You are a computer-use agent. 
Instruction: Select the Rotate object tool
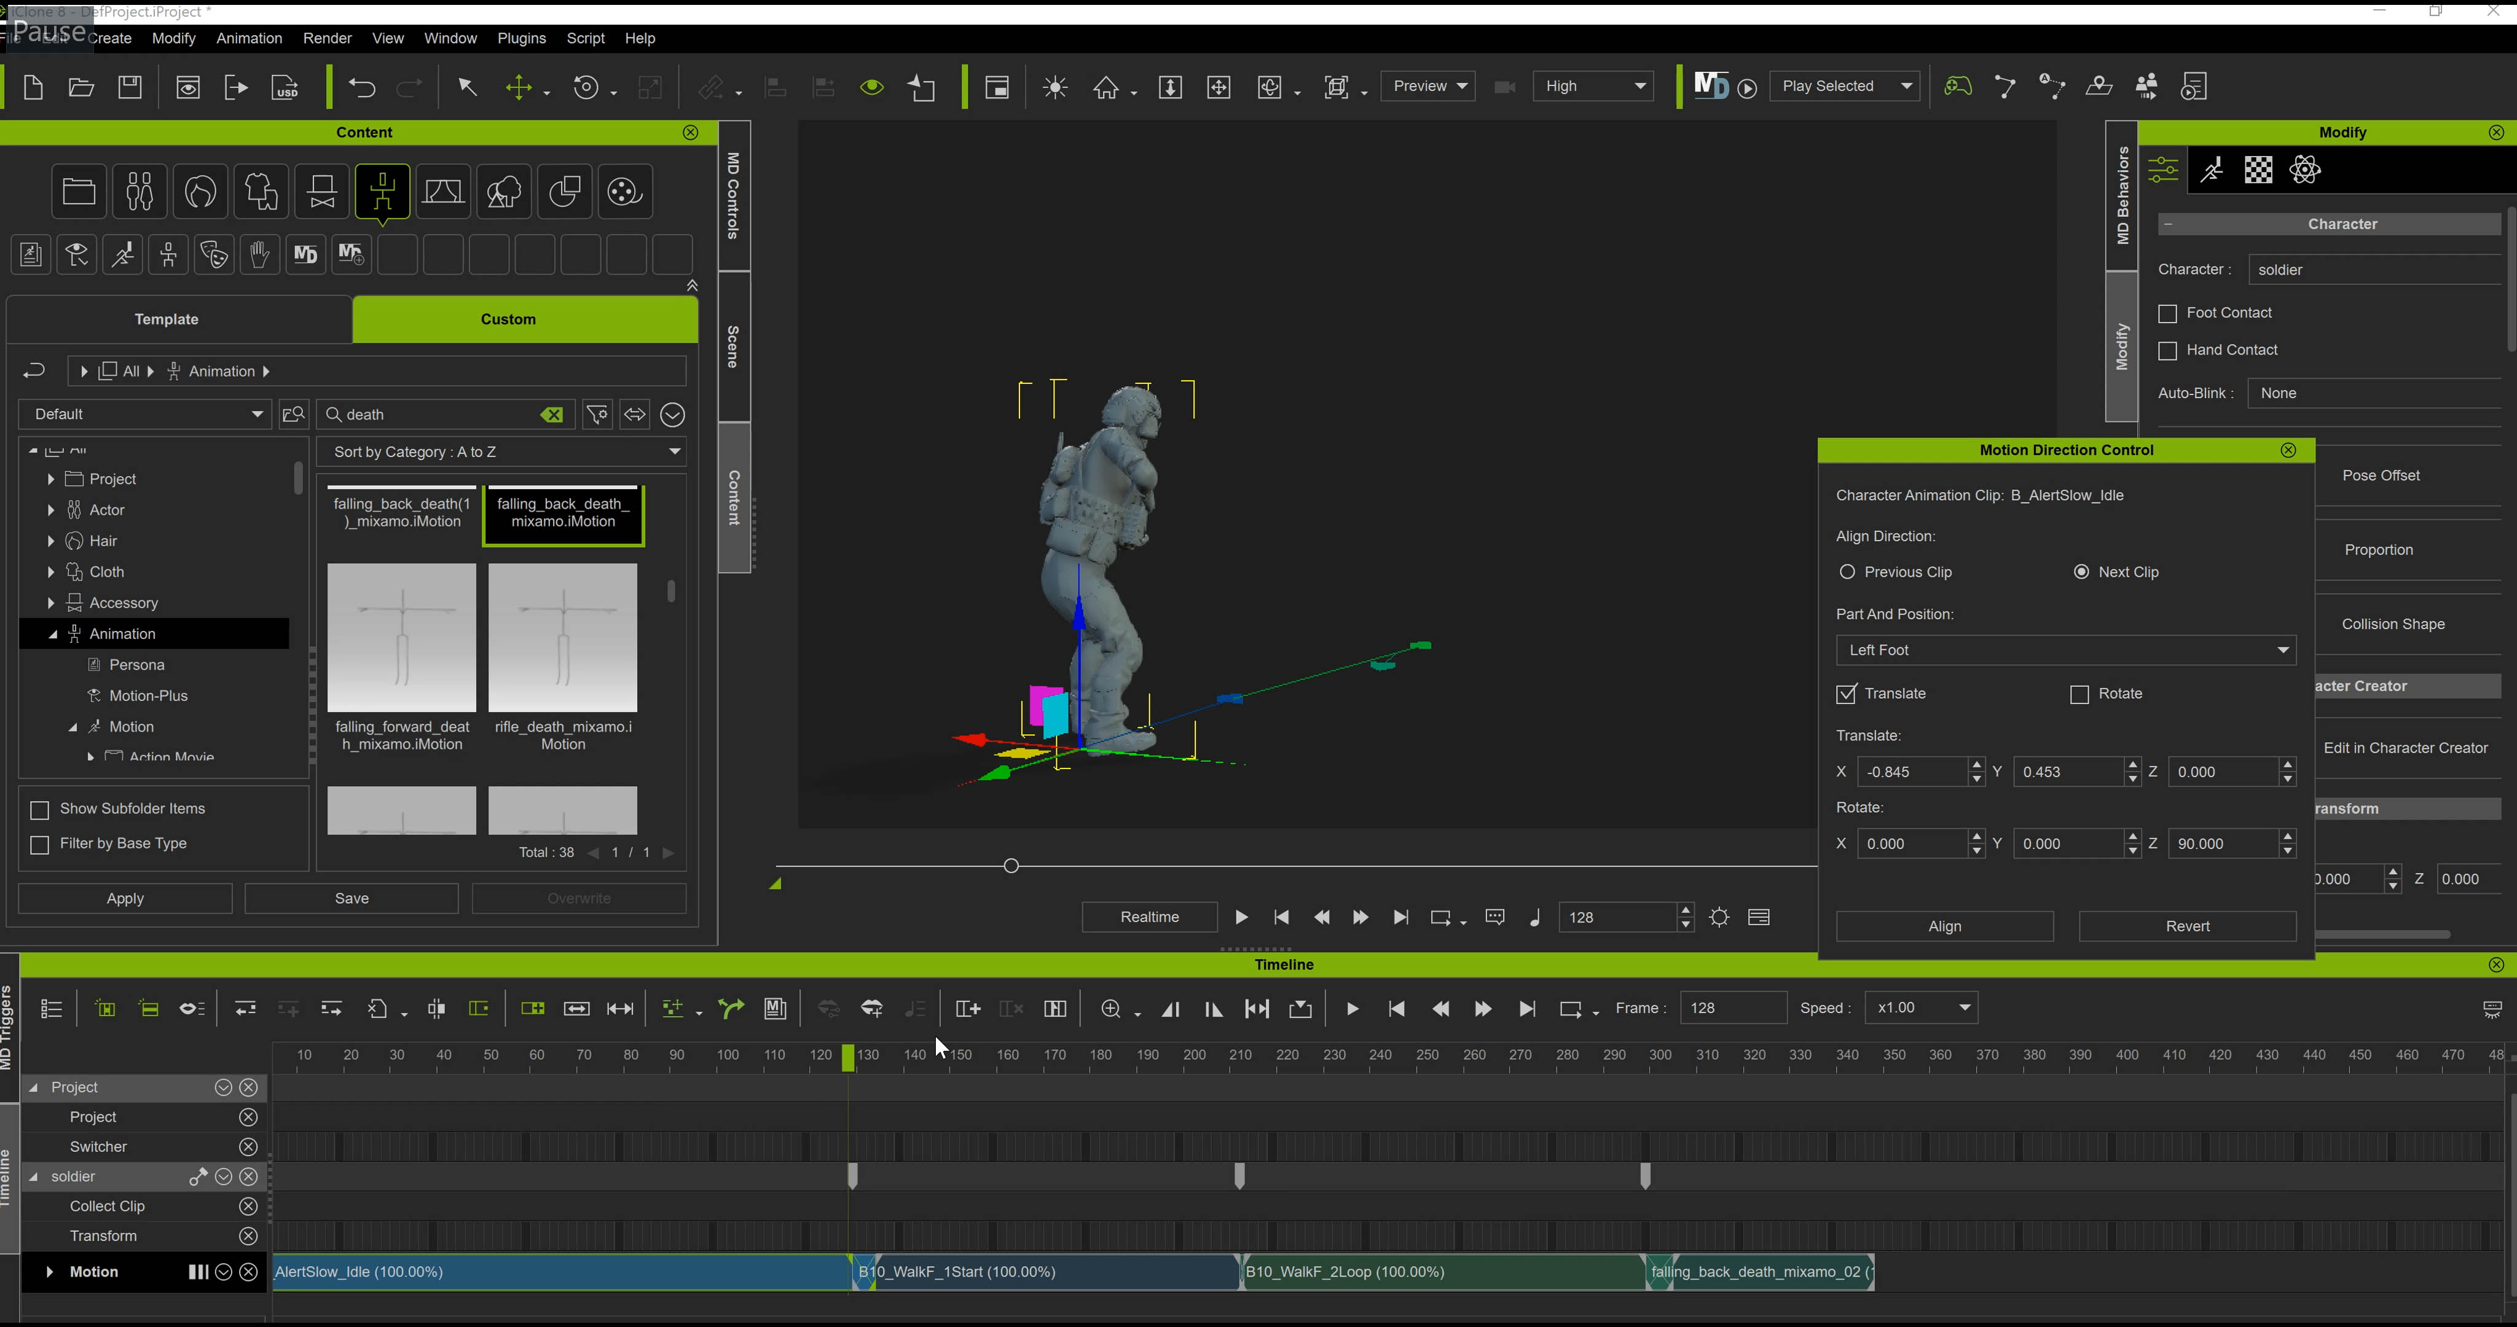click(585, 88)
